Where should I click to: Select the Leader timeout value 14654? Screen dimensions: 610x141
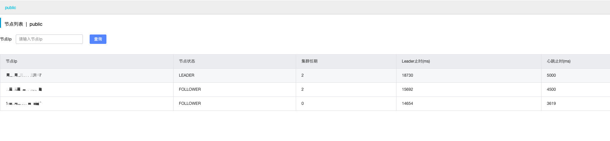pos(407,103)
